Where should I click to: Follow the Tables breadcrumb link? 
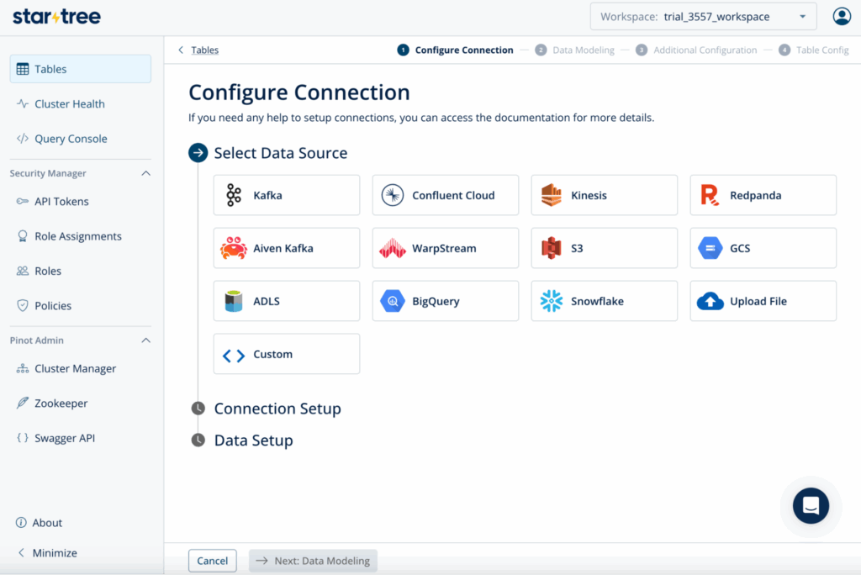pyautogui.click(x=205, y=50)
